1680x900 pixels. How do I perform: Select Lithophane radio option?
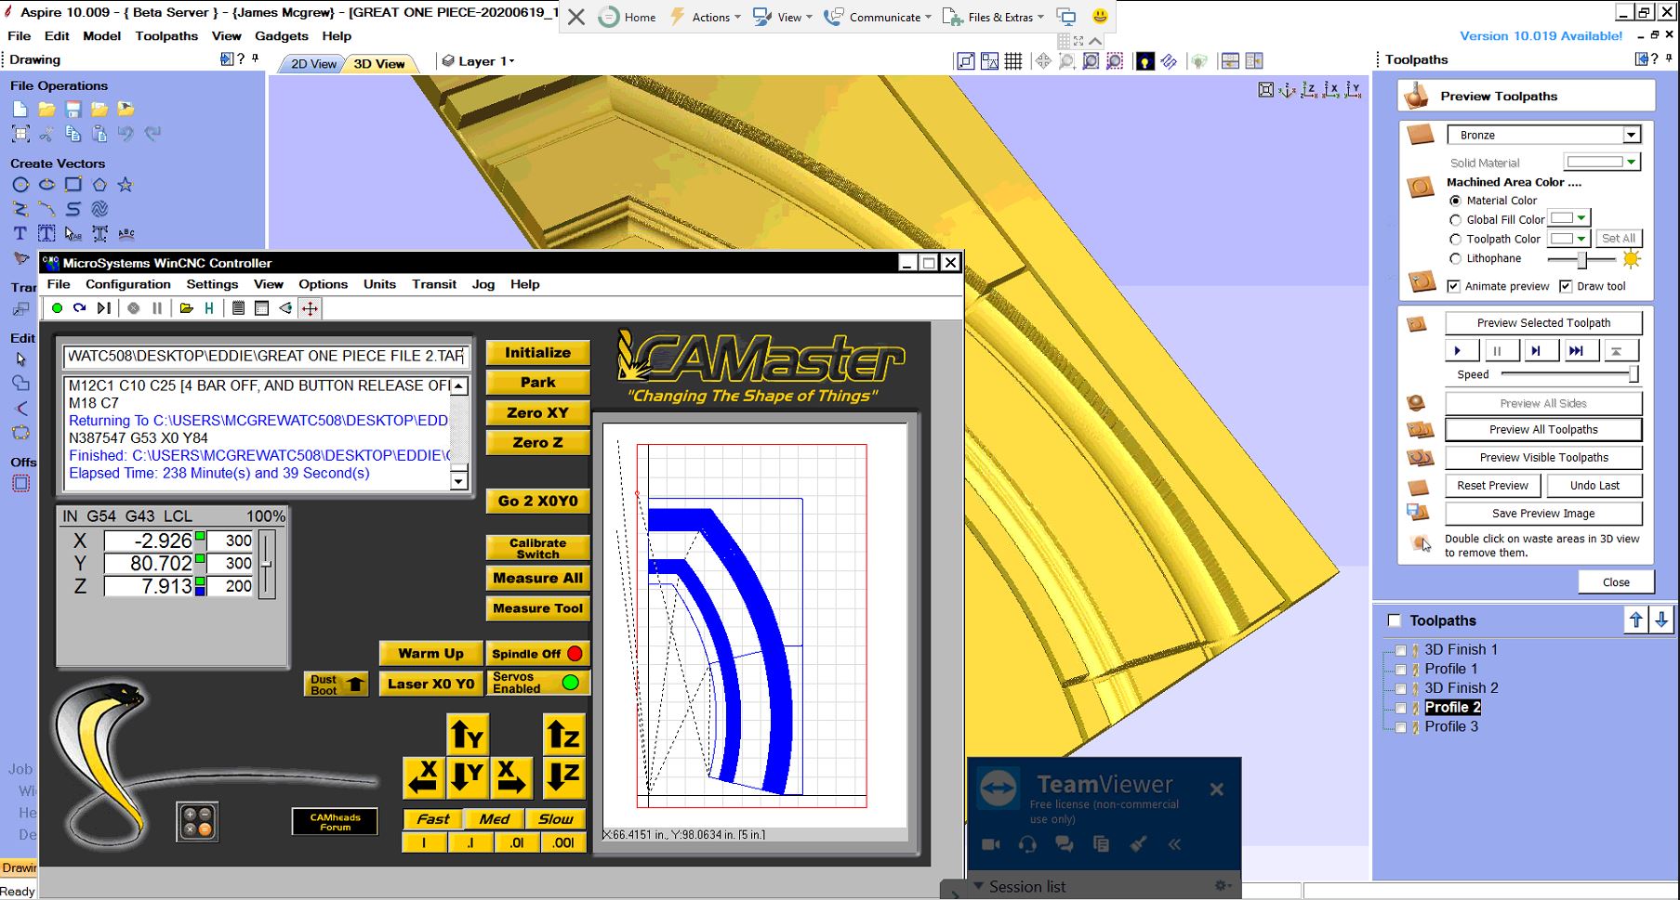(1455, 259)
